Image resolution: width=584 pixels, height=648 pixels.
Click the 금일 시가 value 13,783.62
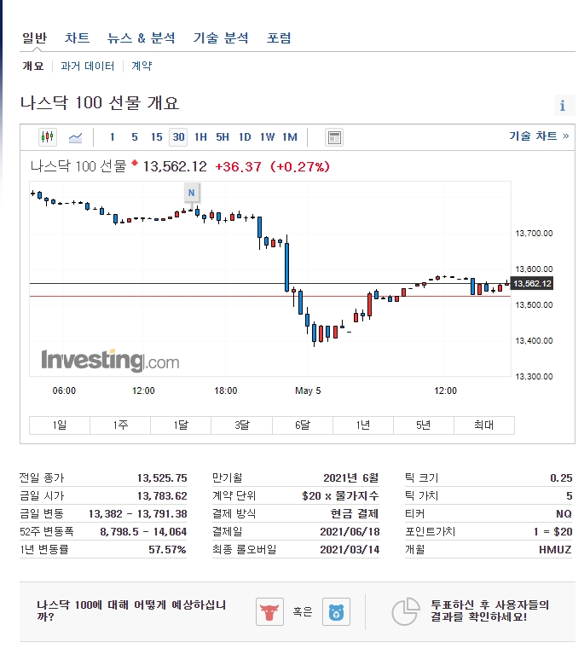point(162,496)
